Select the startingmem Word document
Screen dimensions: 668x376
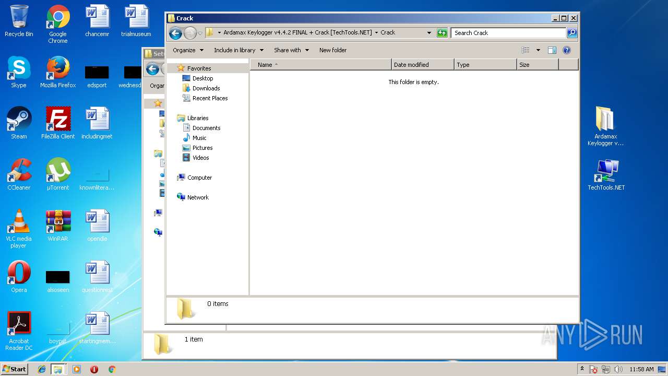pyautogui.click(x=97, y=328)
